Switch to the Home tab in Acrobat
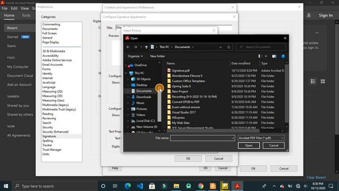This screenshot has width=339, height=191. (x=9, y=15)
